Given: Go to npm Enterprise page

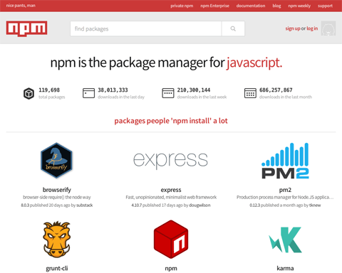Looking at the screenshot, I should (x=214, y=6).
